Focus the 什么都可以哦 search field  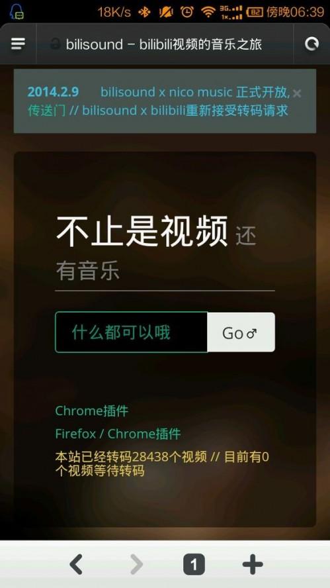point(131,332)
